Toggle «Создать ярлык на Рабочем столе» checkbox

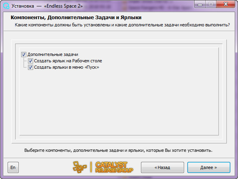[30, 61]
